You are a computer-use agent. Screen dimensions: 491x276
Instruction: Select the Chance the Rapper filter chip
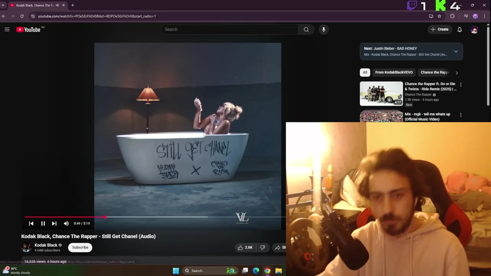point(434,72)
